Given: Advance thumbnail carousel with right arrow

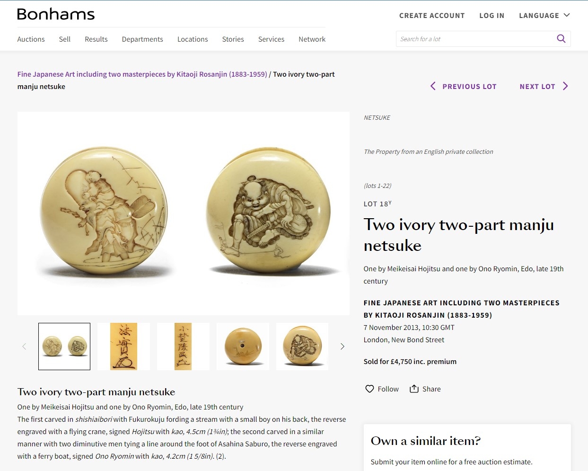Looking at the screenshot, I should coord(342,347).
